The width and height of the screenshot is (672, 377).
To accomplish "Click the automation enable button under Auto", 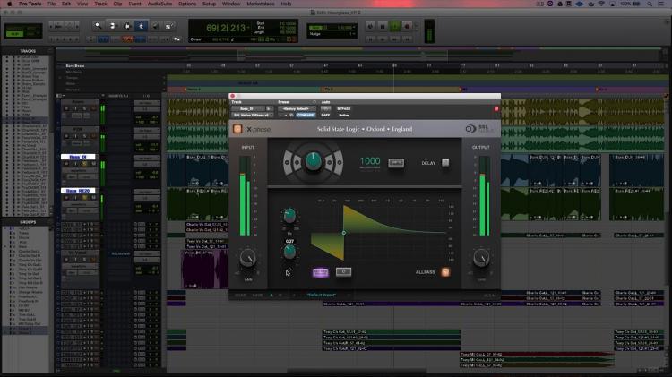I will click(326, 109).
